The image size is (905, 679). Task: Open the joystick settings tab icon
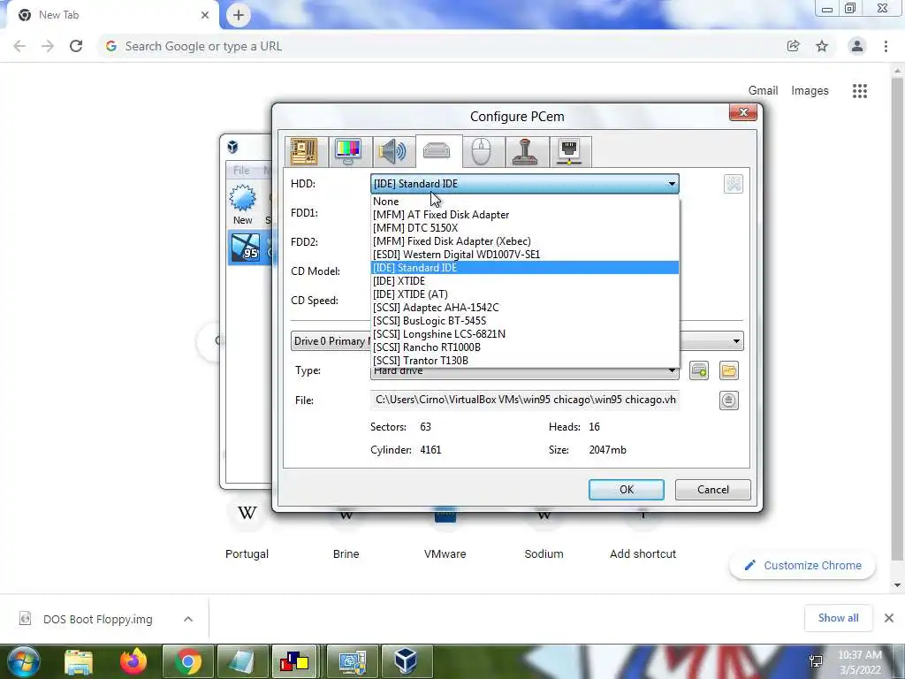(x=525, y=152)
